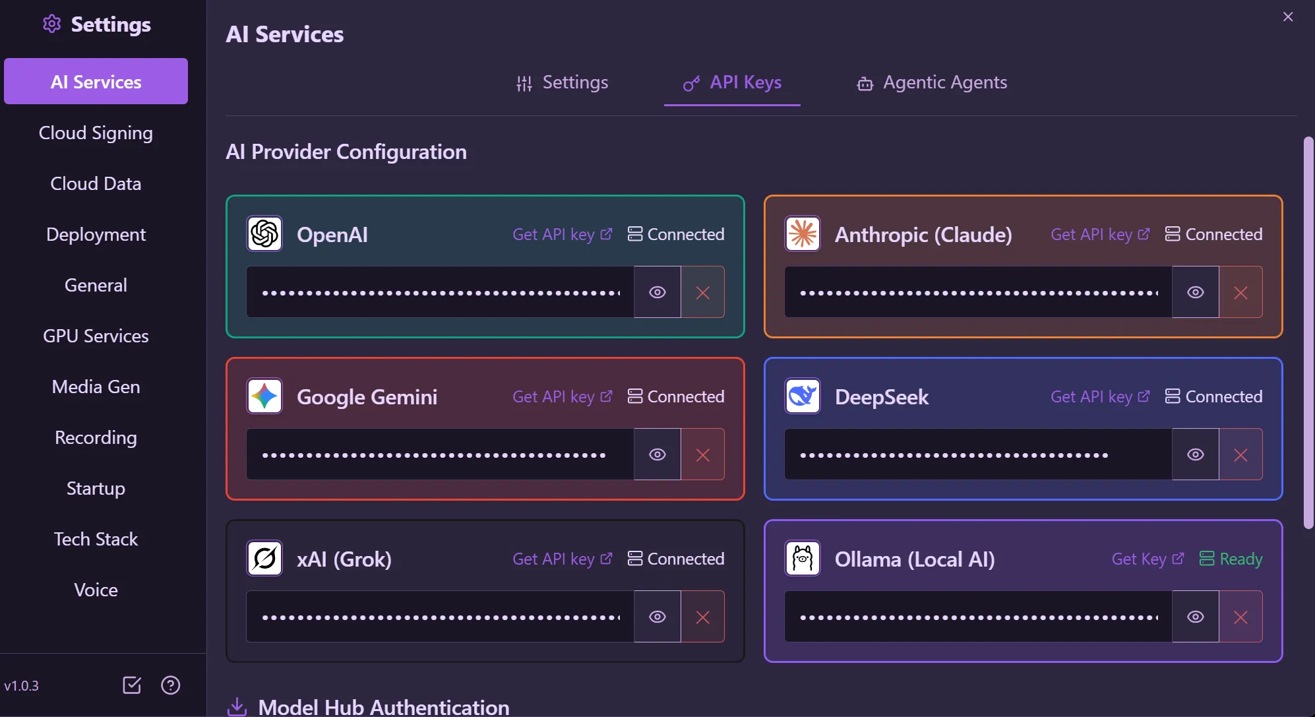Toggle visibility of the DeepSeek key

point(1196,454)
